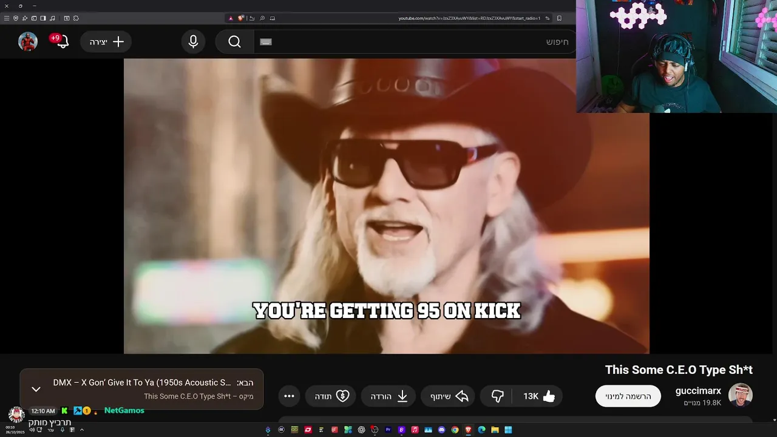This screenshot has height=437, width=777.
Task: Open Adobe Premiere Pro from the taskbar
Action: tap(388, 430)
